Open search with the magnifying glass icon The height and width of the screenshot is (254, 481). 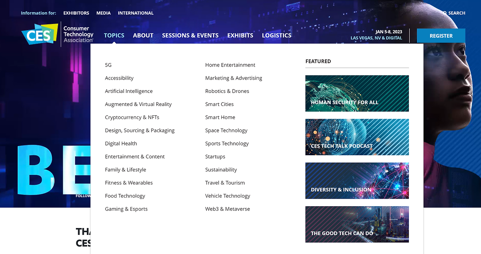point(452,13)
